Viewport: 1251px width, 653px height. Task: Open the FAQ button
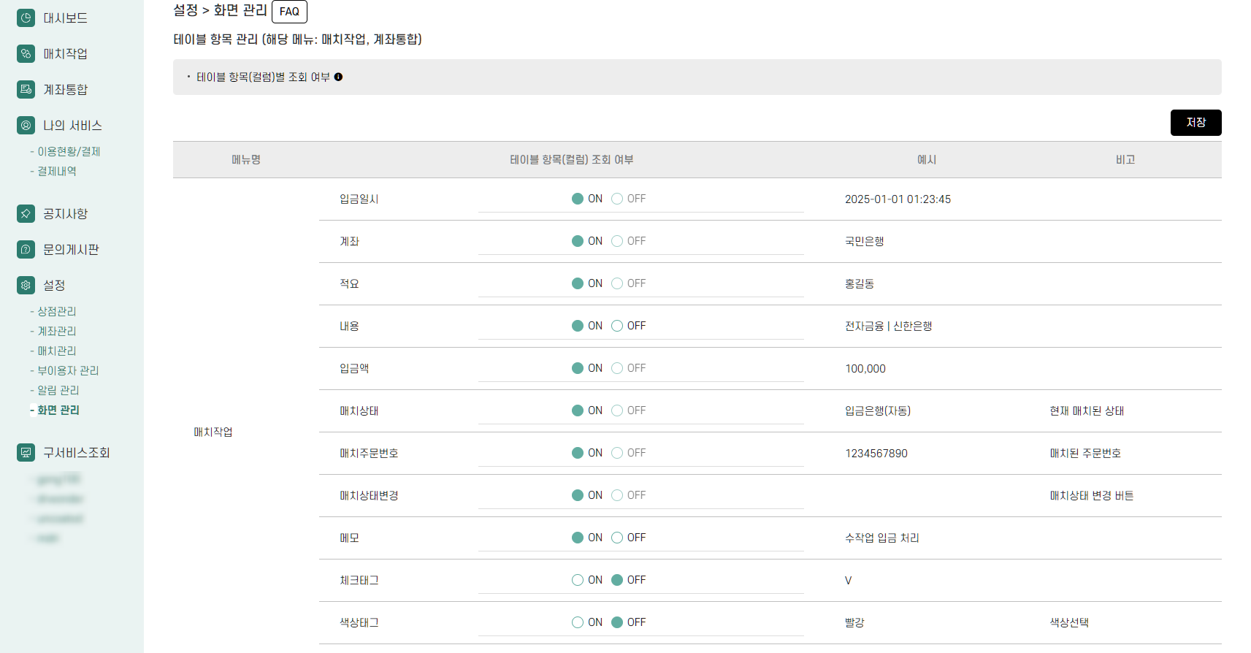click(x=289, y=12)
